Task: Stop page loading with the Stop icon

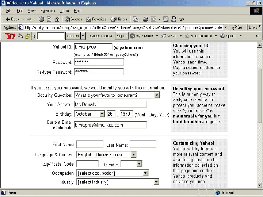Action: coord(41,19)
